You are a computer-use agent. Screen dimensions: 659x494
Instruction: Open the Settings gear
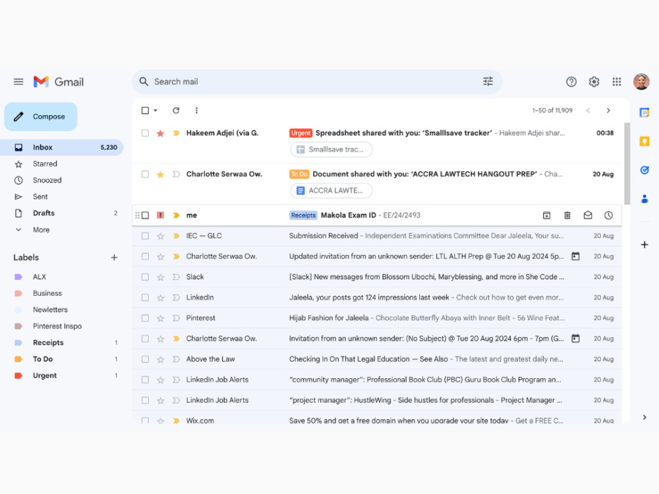tap(594, 82)
